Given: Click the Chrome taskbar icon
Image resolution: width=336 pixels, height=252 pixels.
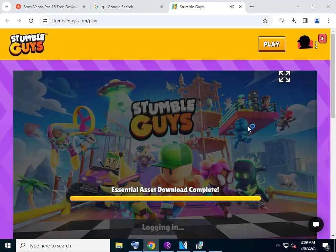Looking at the screenshot, I should 151,245.
